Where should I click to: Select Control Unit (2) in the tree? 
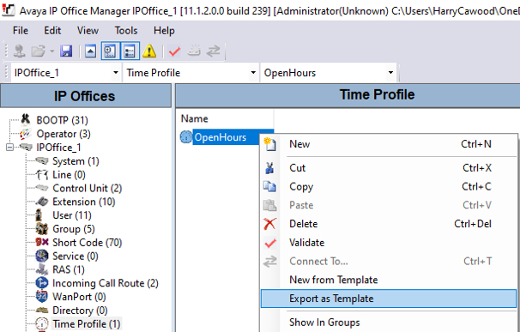coord(88,188)
